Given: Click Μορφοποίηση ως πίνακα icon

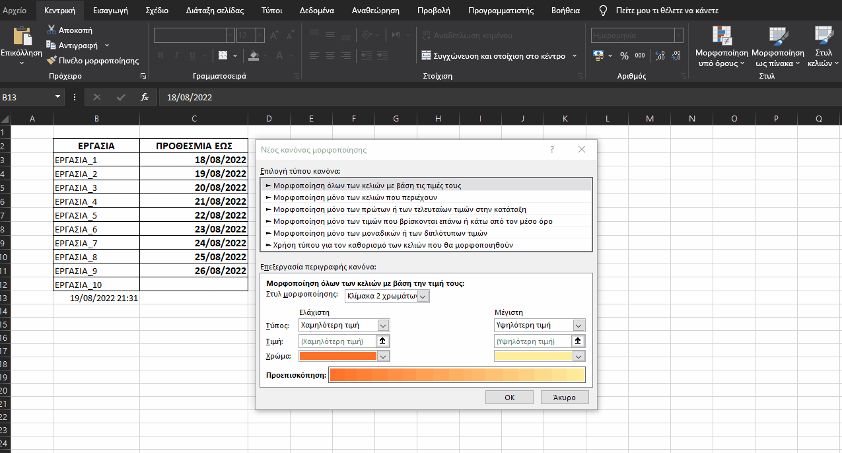Looking at the screenshot, I should pos(777,46).
